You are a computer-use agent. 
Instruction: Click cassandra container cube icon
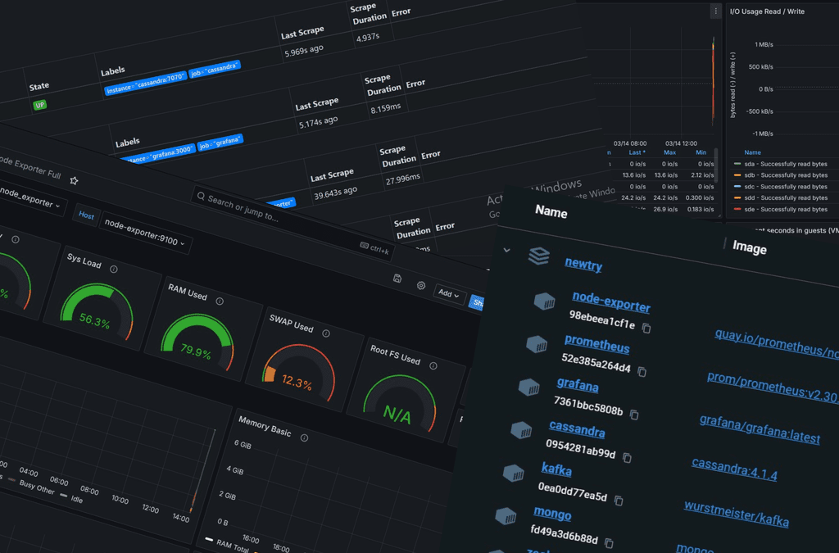point(521,430)
